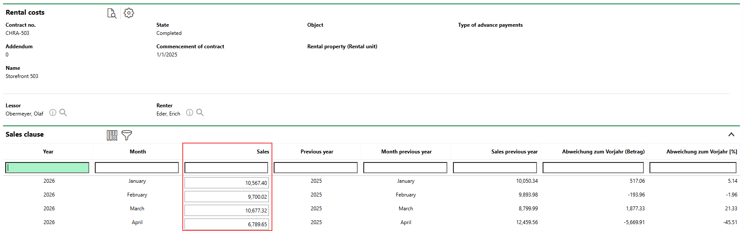
Task: Search for a lessor with the magnifier
Action: [63, 112]
